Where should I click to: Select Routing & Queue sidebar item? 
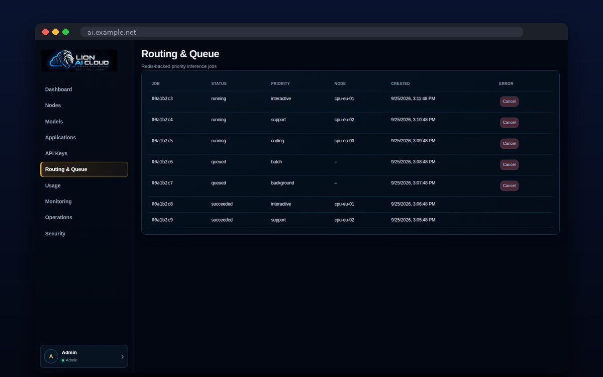[x=84, y=169]
